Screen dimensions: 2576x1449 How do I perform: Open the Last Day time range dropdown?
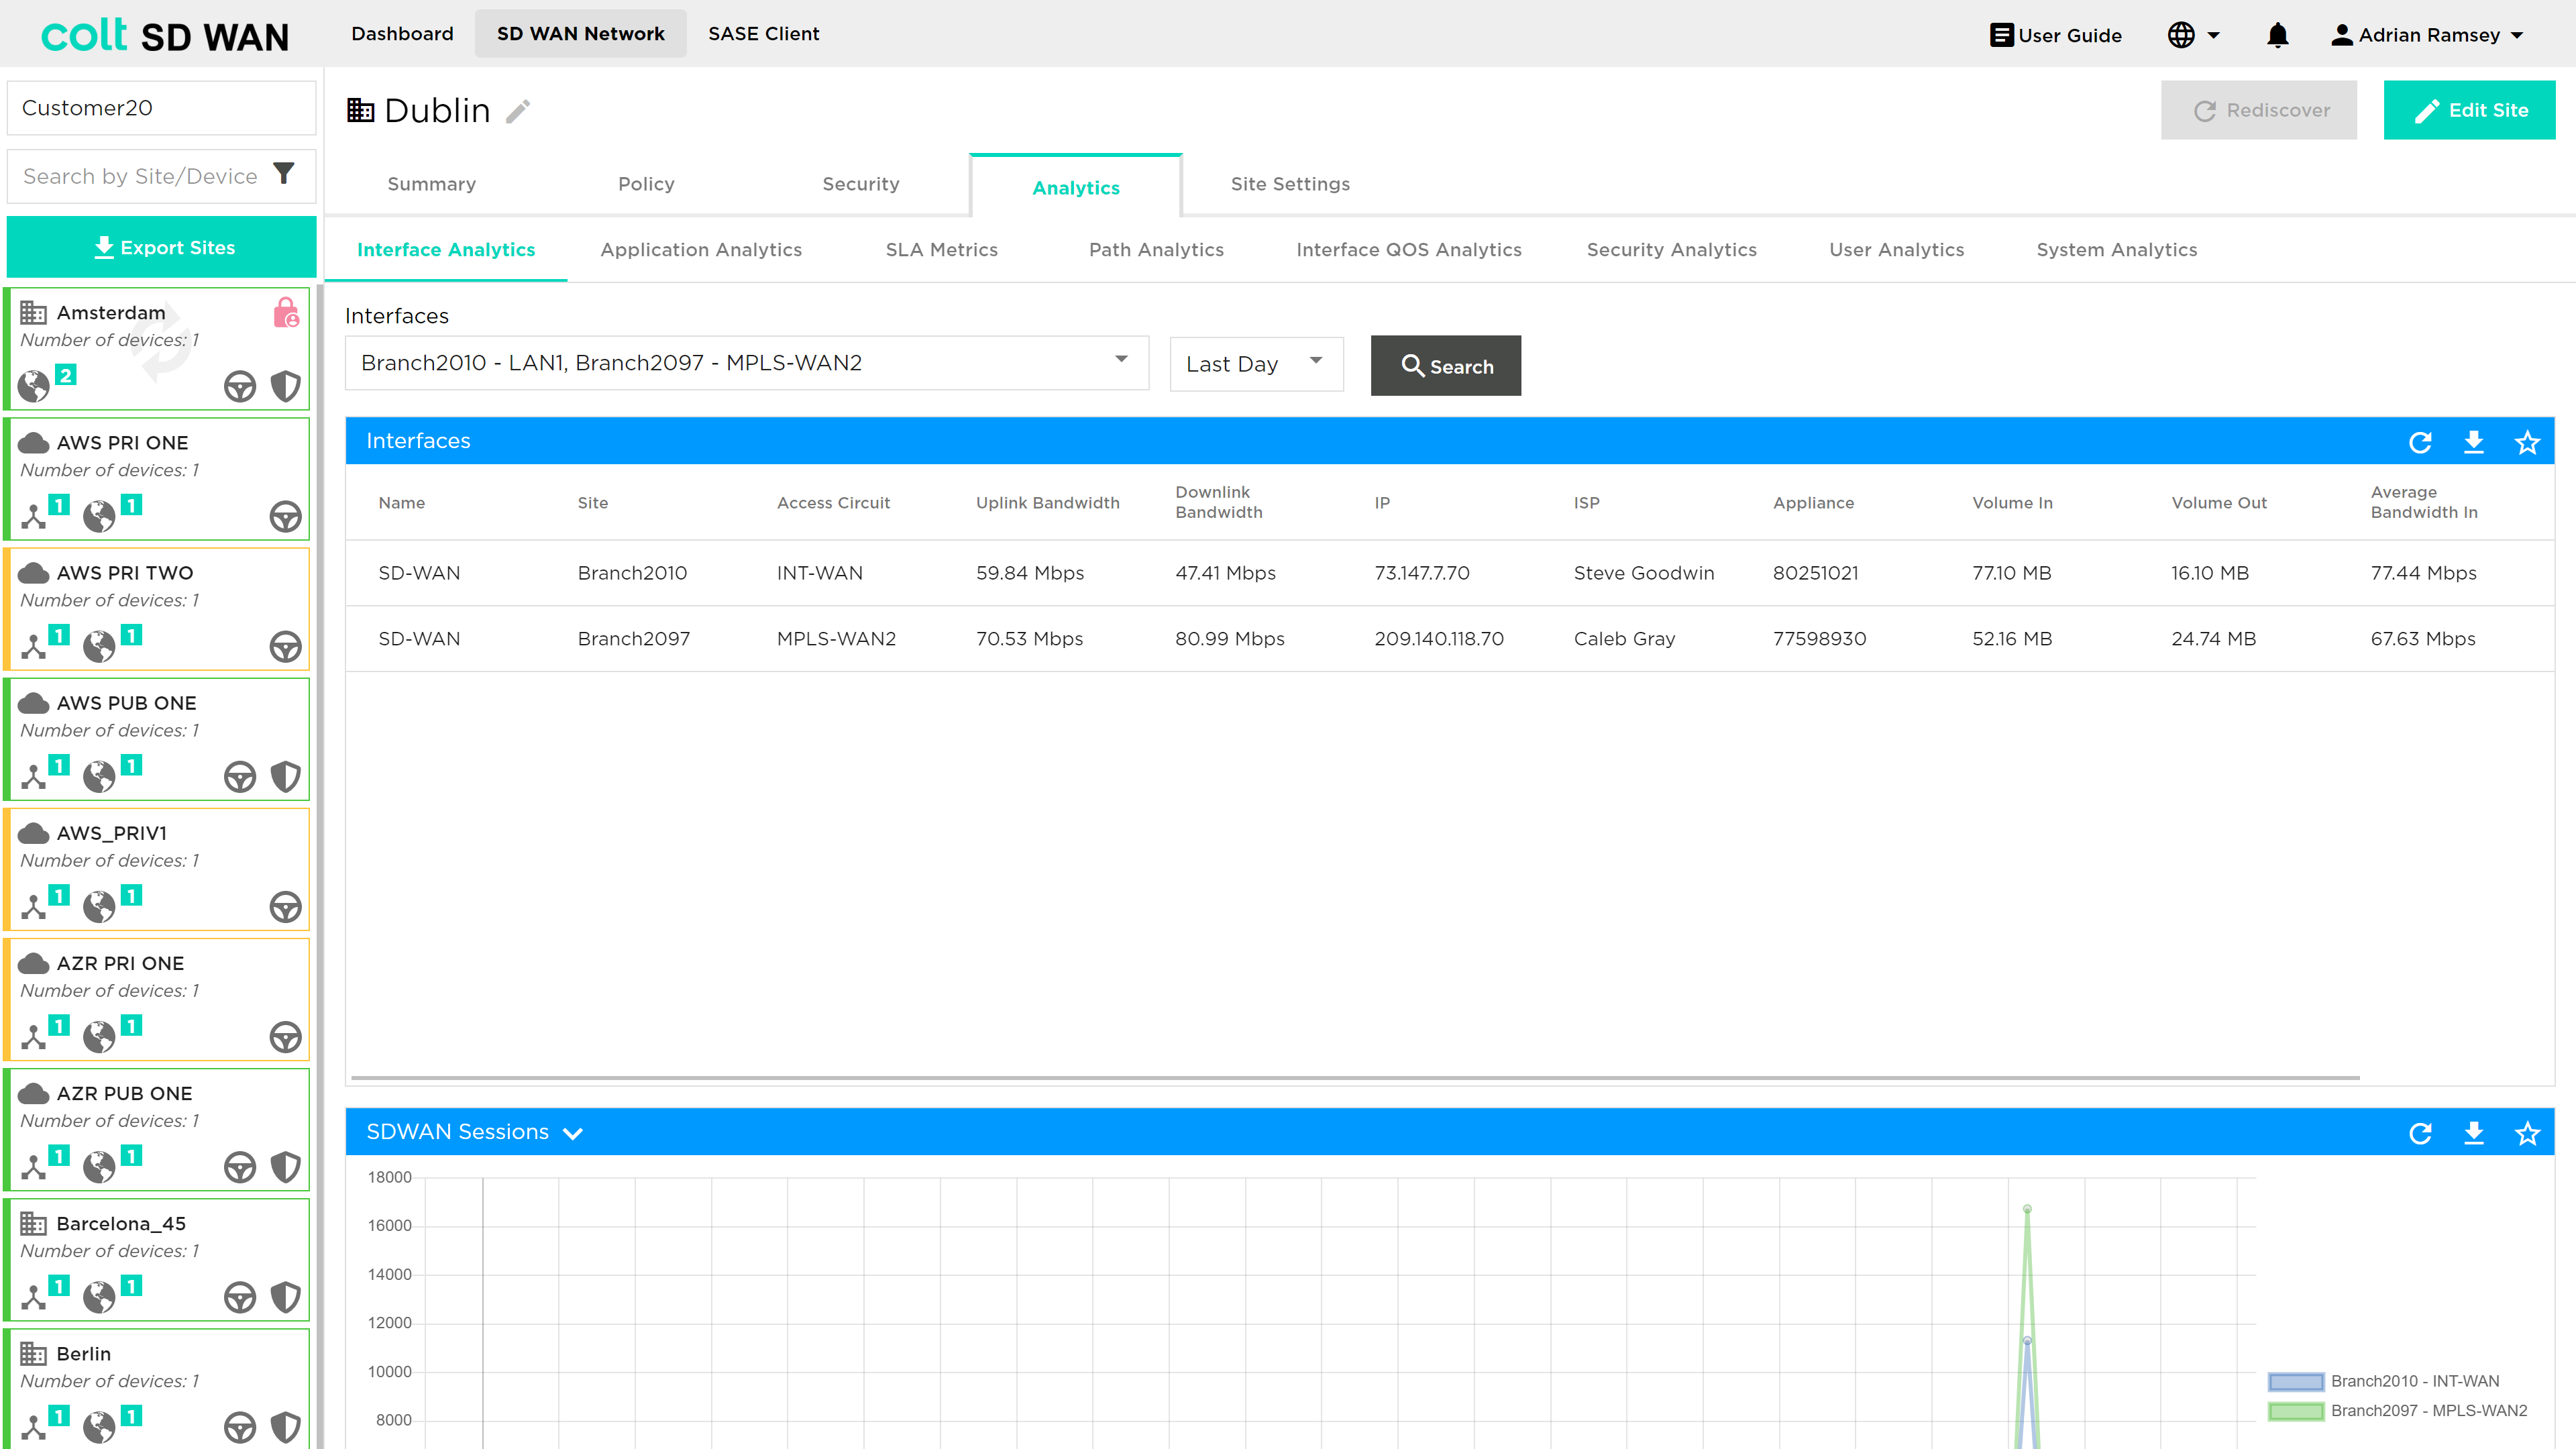tap(1256, 364)
